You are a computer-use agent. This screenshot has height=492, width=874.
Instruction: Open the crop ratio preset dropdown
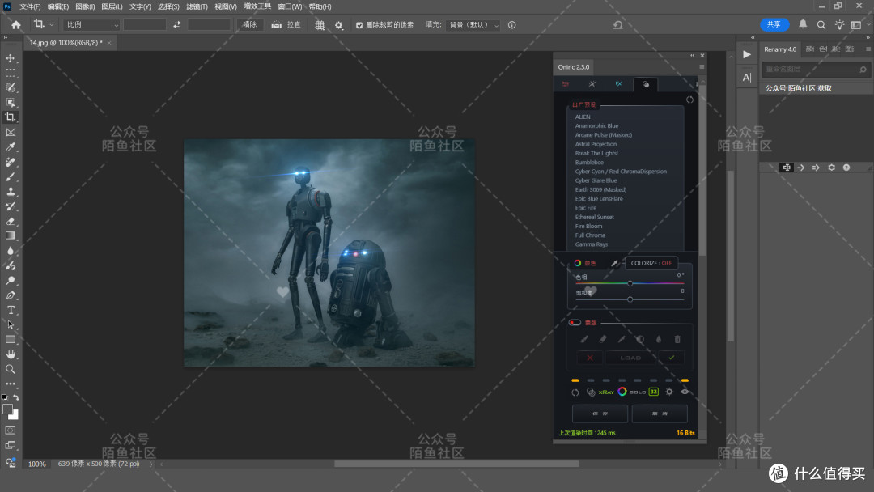pyautogui.click(x=91, y=24)
